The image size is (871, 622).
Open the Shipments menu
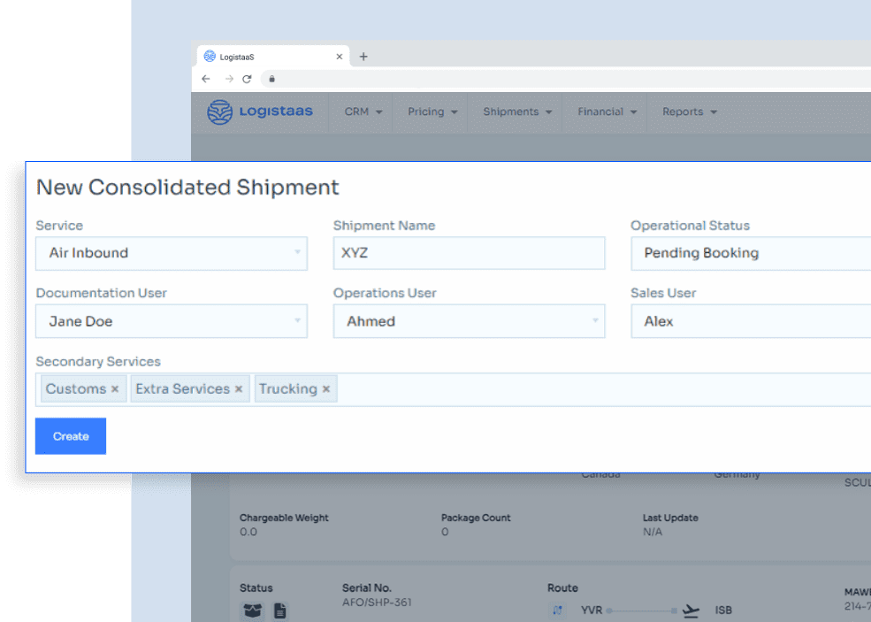point(517,111)
